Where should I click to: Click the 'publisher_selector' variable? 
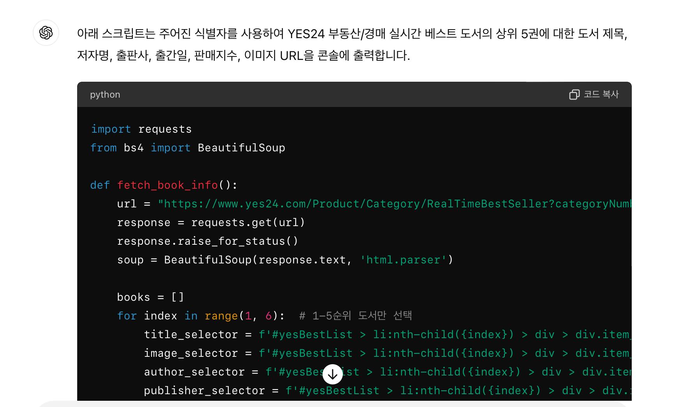204,391
